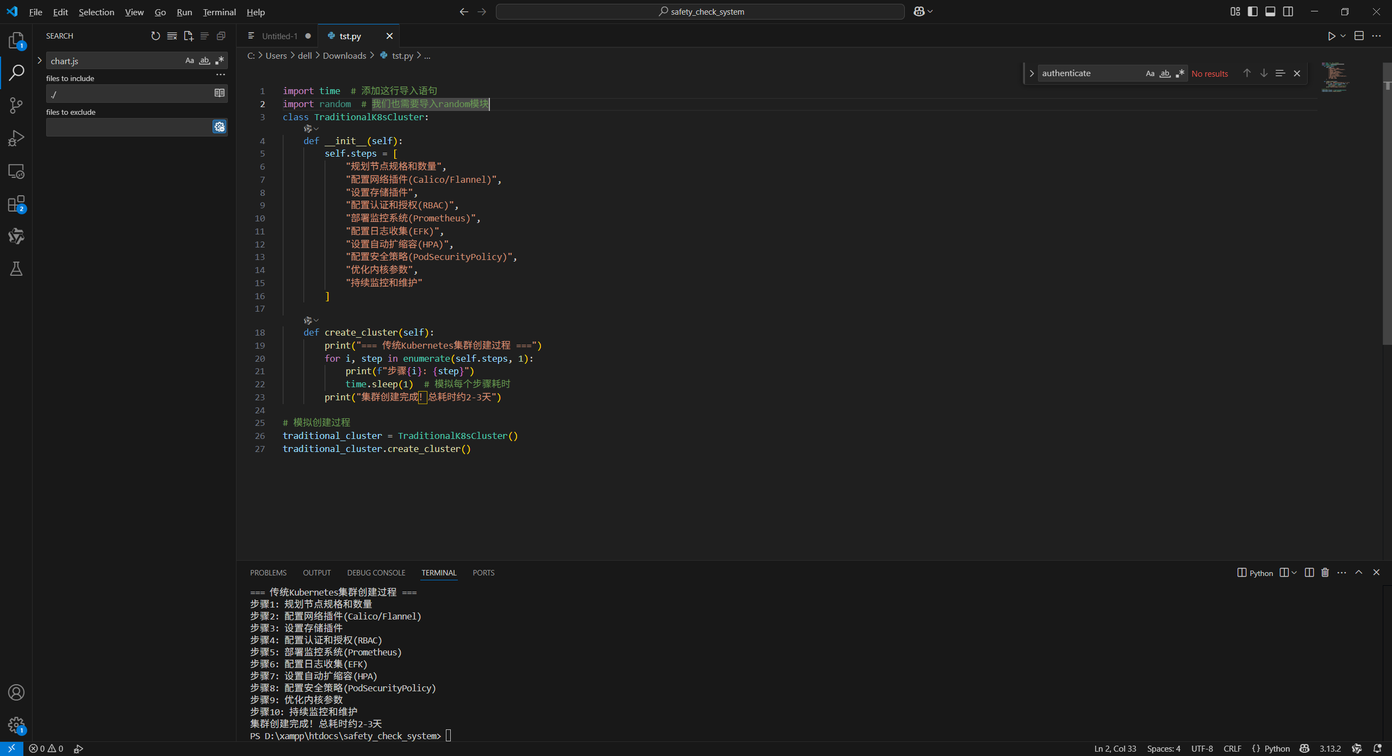Image resolution: width=1392 pixels, height=756 pixels.
Task: Open the Explorer view in activity bar
Action: [x=16, y=41]
